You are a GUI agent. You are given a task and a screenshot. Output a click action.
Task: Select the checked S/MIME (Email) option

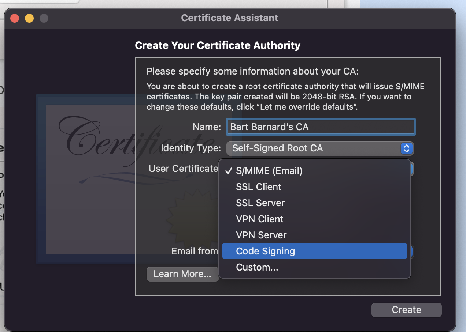269,171
